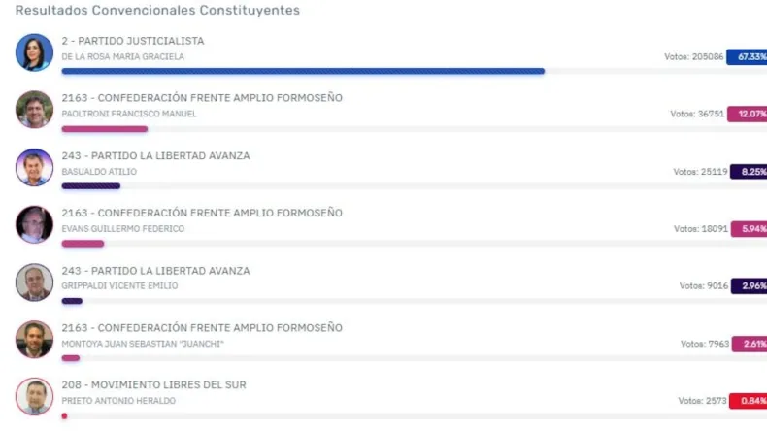Click Paoltroni Francisco Manuel's avatar photo
The width and height of the screenshot is (767, 431).
pyautogui.click(x=34, y=110)
